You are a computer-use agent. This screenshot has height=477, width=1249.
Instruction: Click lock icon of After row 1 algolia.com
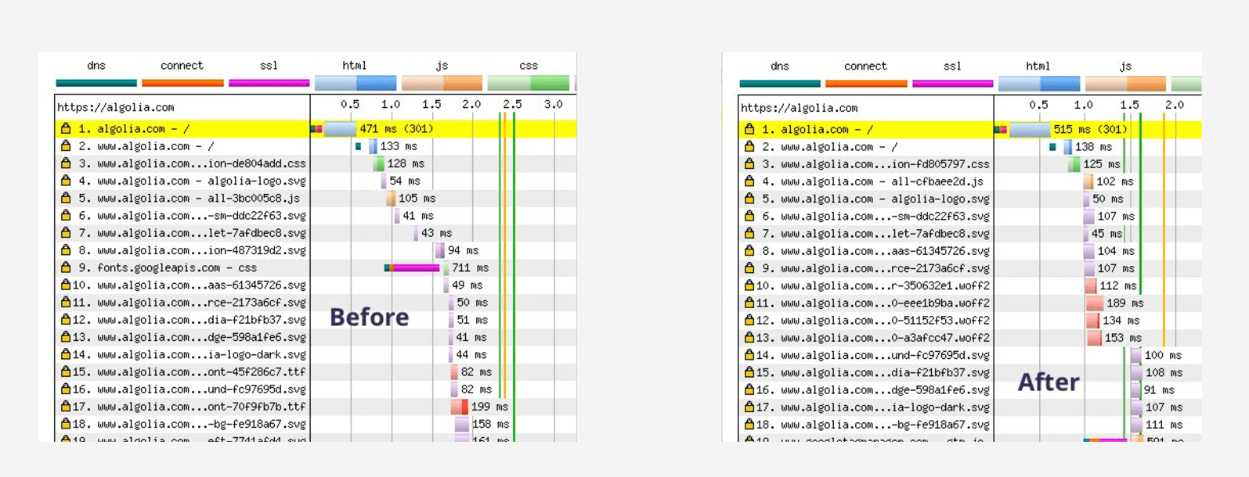point(749,129)
